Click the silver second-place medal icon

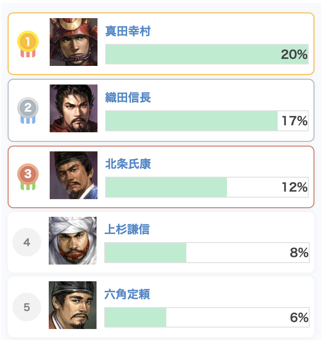[28, 110]
